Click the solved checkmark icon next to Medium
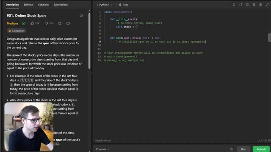The height and width of the screenshot is (152, 271). [x=24, y=23]
